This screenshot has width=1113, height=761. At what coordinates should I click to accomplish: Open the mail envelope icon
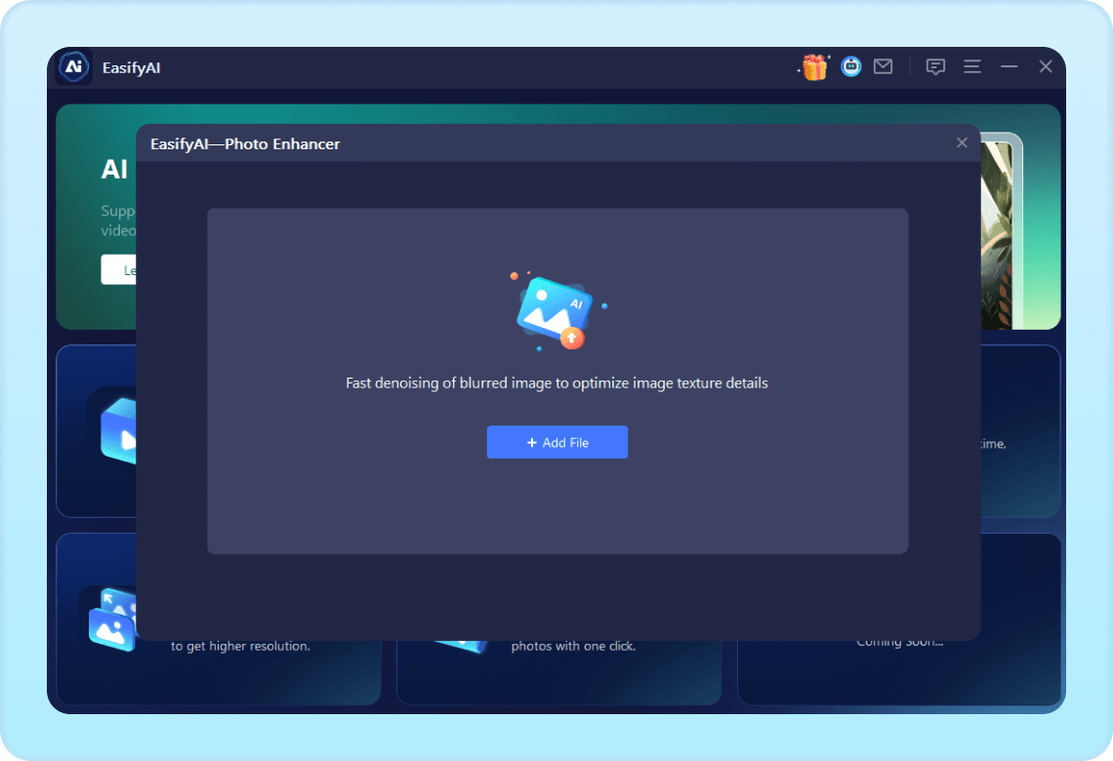[x=883, y=66]
